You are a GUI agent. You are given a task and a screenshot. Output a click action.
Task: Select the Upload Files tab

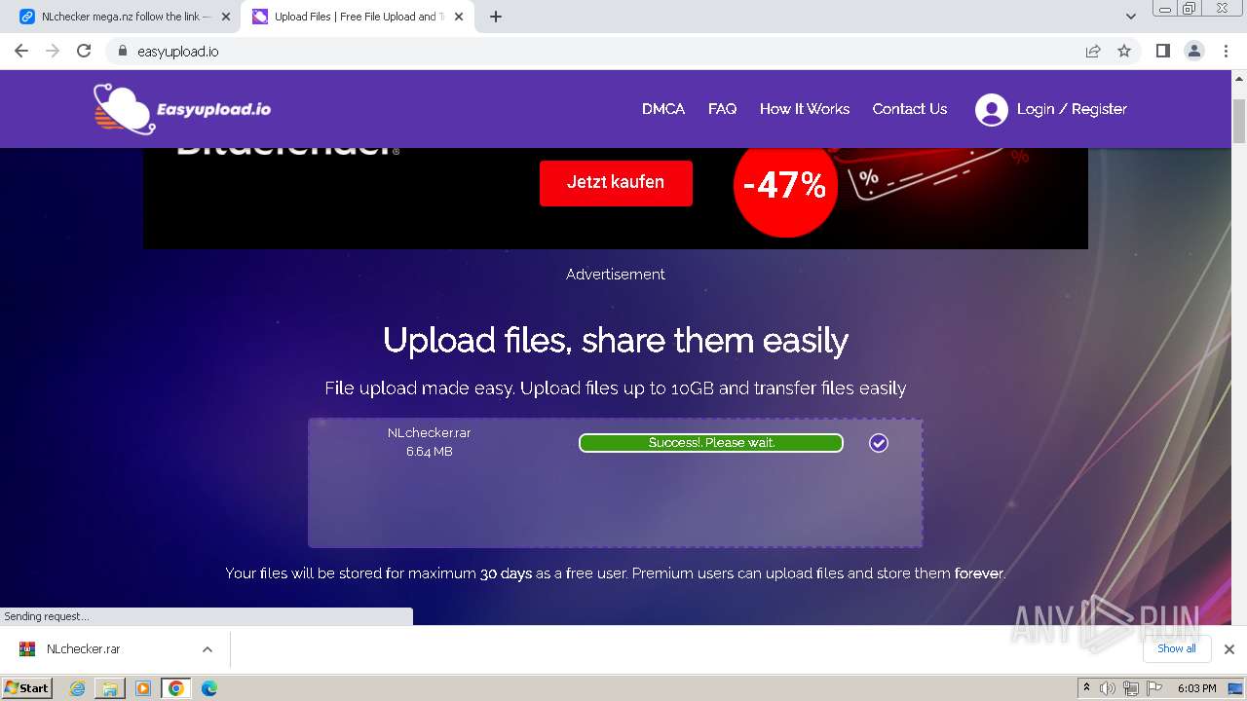359,17
